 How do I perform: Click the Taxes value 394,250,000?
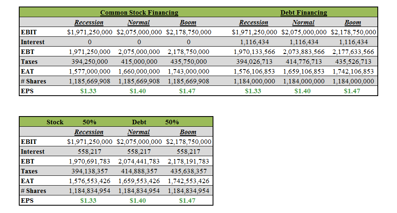[89, 62]
